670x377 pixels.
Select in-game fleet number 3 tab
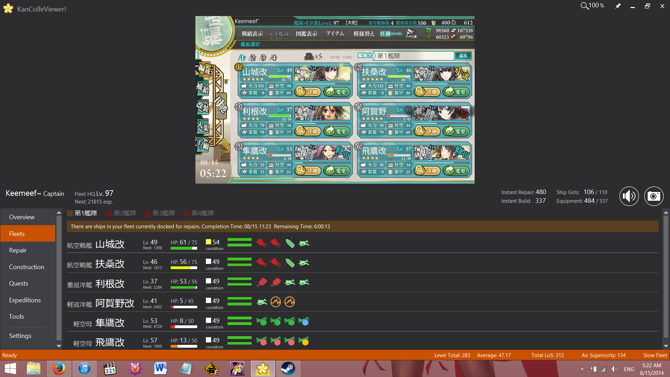[x=263, y=58]
